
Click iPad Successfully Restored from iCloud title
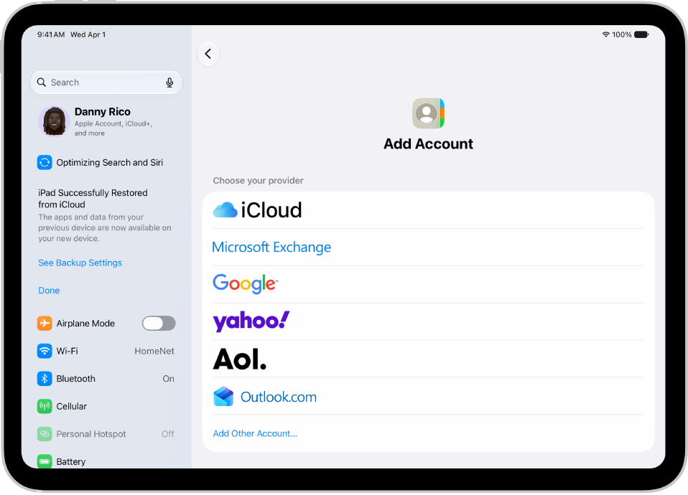point(93,199)
